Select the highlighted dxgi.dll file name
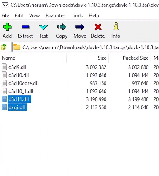This screenshot has height=176, width=159. pos(17,107)
